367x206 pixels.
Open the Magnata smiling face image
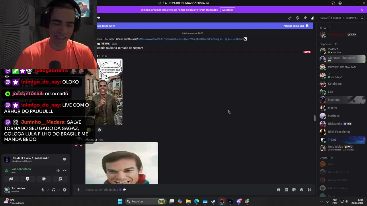coord(122,163)
